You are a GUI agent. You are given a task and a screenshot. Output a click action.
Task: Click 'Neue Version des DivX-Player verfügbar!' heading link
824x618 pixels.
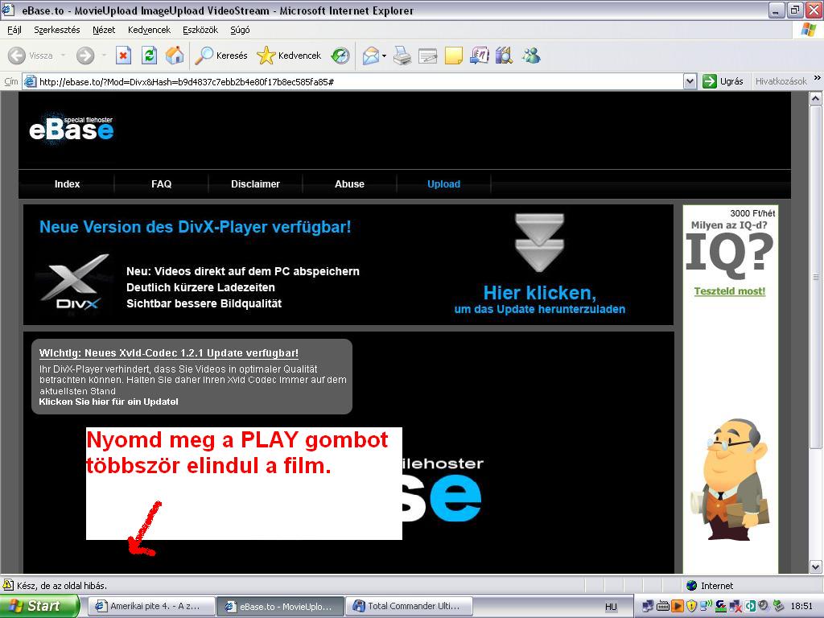(x=195, y=227)
